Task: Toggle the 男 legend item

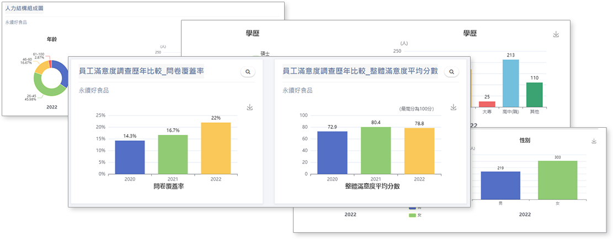Action: click(412, 207)
